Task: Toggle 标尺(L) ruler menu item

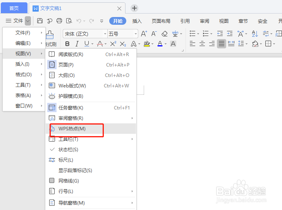Action: 91,160
